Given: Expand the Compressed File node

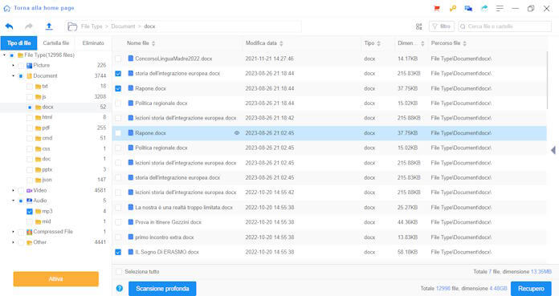Looking at the screenshot, I should point(13,232).
